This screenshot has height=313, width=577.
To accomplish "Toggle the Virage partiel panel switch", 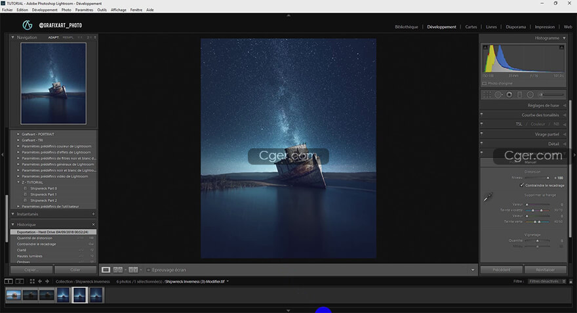I will click(482, 134).
